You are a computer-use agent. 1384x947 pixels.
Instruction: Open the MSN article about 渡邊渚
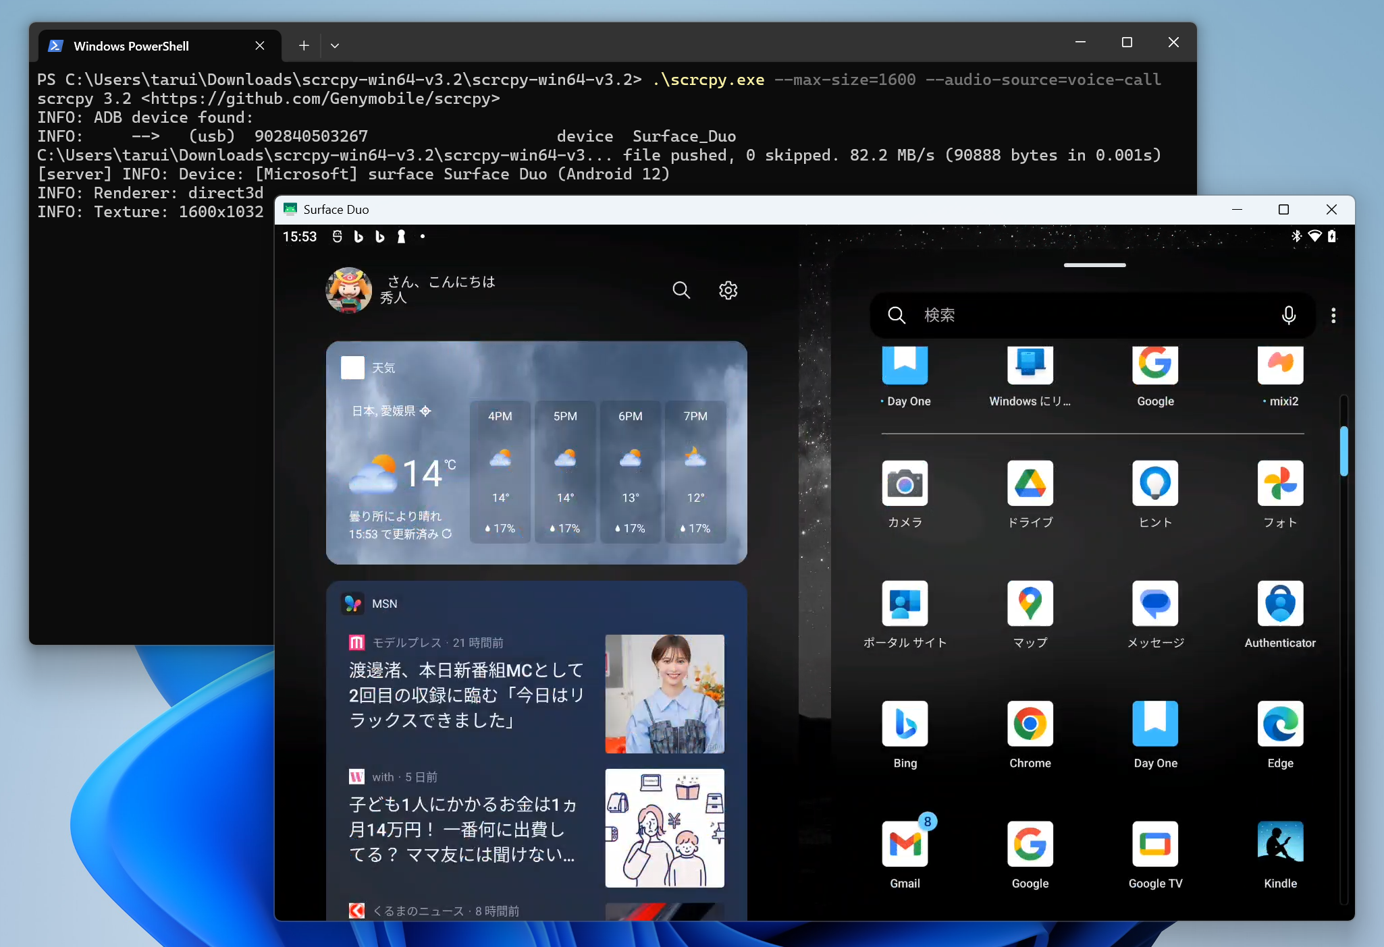point(466,695)
